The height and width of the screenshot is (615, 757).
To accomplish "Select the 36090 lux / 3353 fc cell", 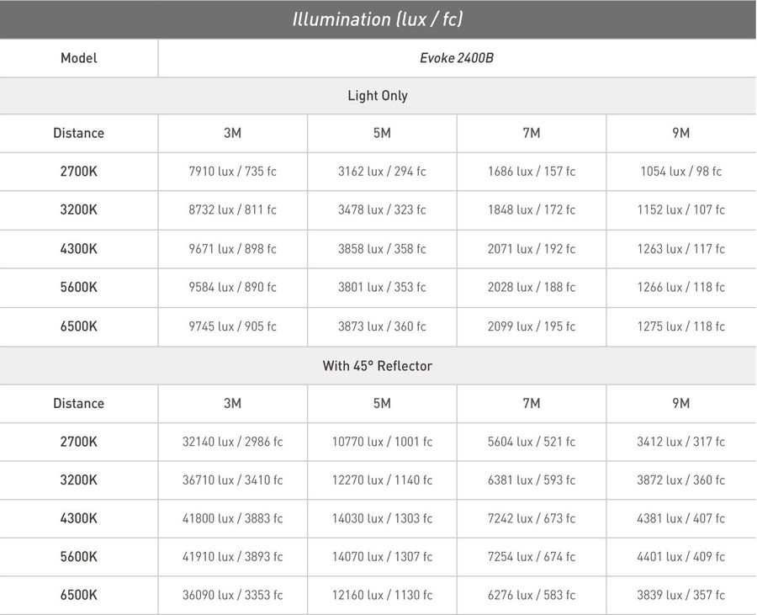I will pos(233,595).
